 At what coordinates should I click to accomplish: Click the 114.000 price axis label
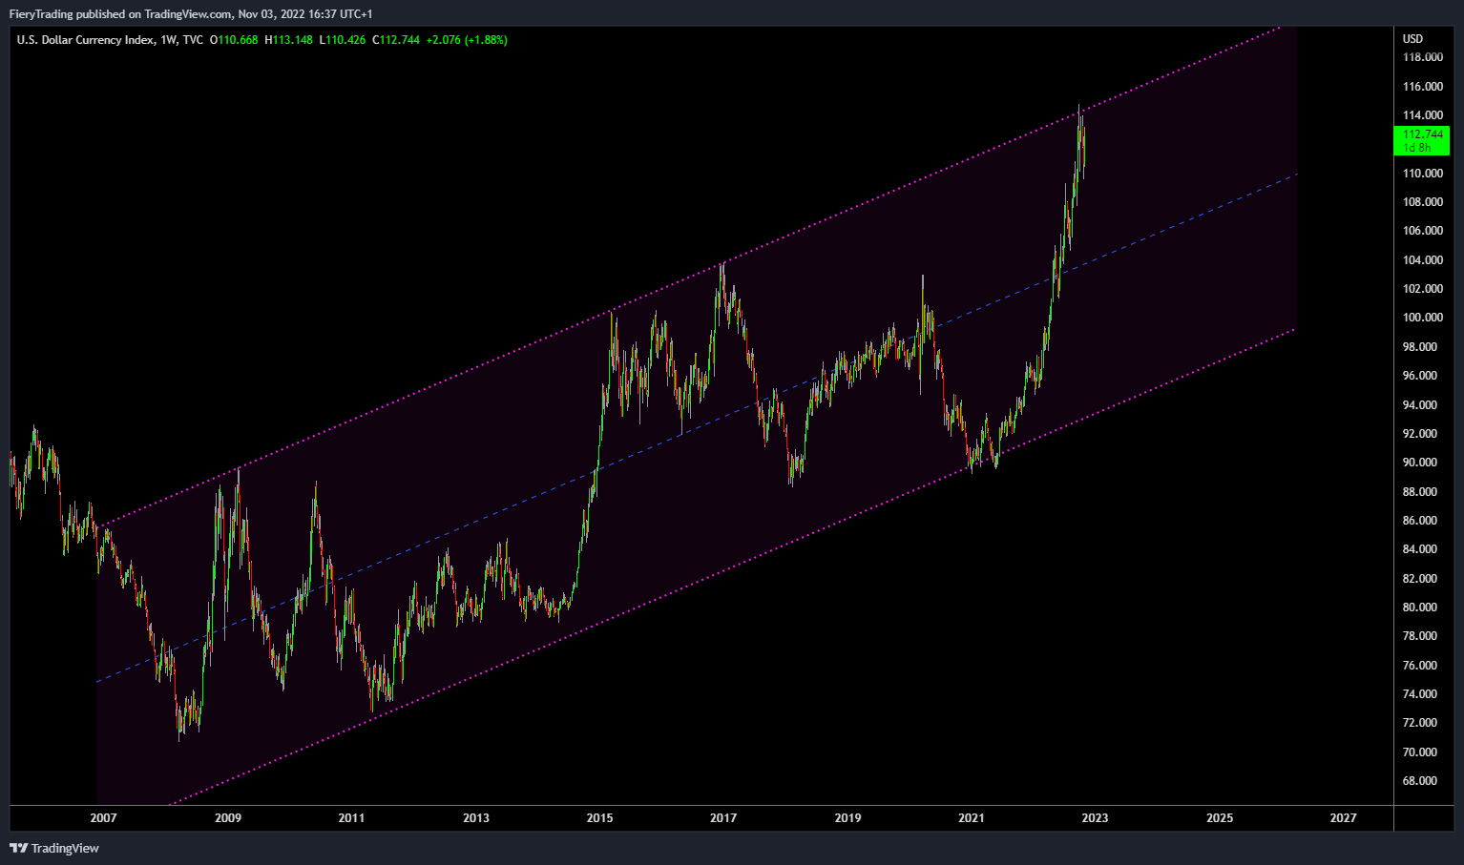1422,115
